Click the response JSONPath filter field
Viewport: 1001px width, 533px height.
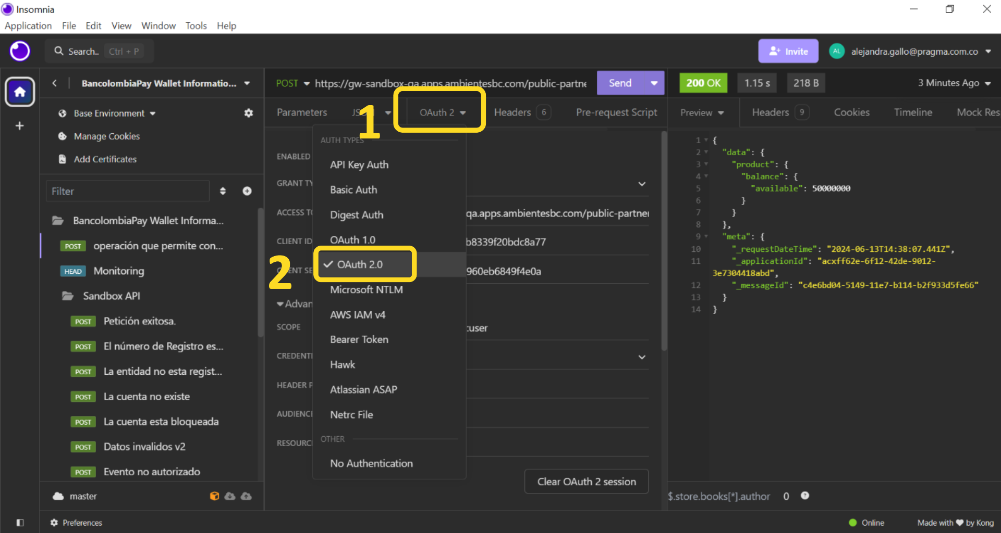pyautogui.click(x=719, y=496)
